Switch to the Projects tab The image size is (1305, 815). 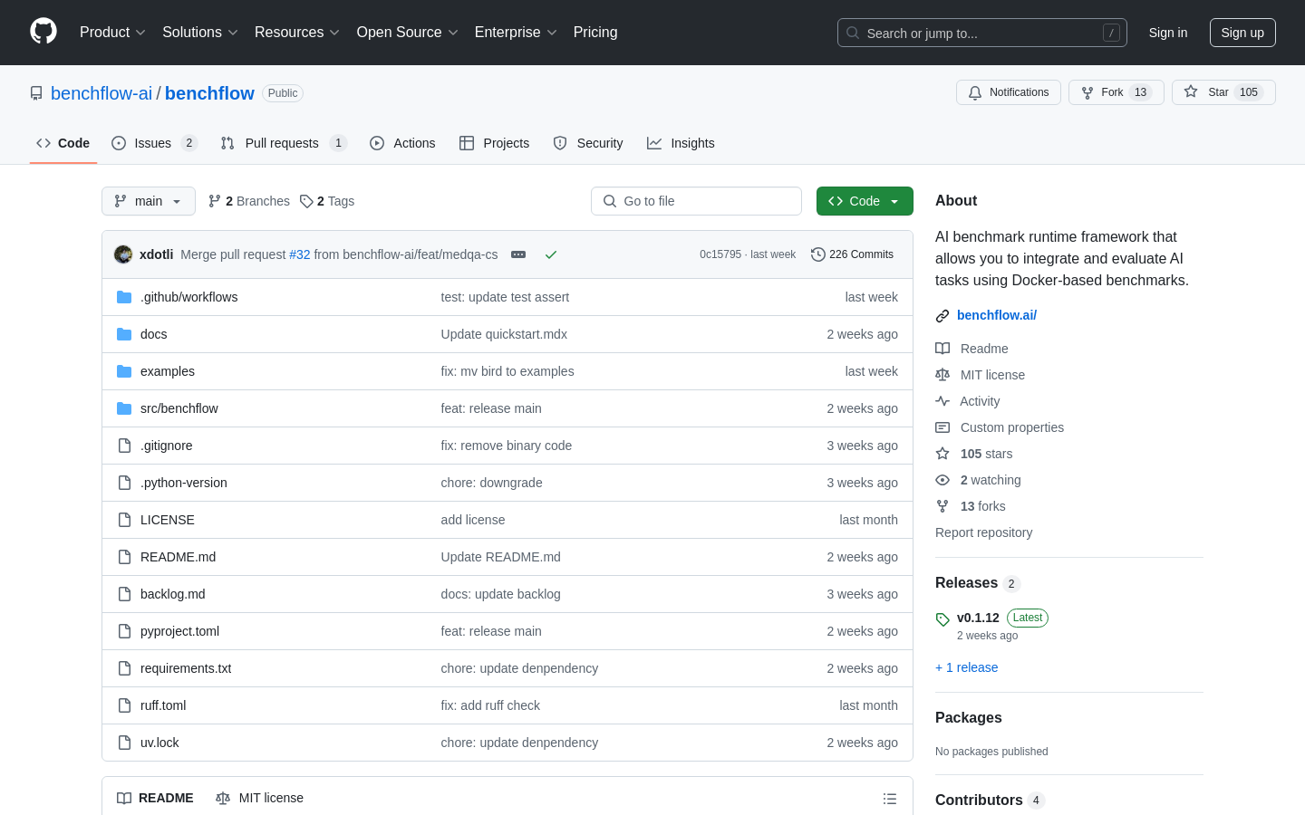pos(494,143)
